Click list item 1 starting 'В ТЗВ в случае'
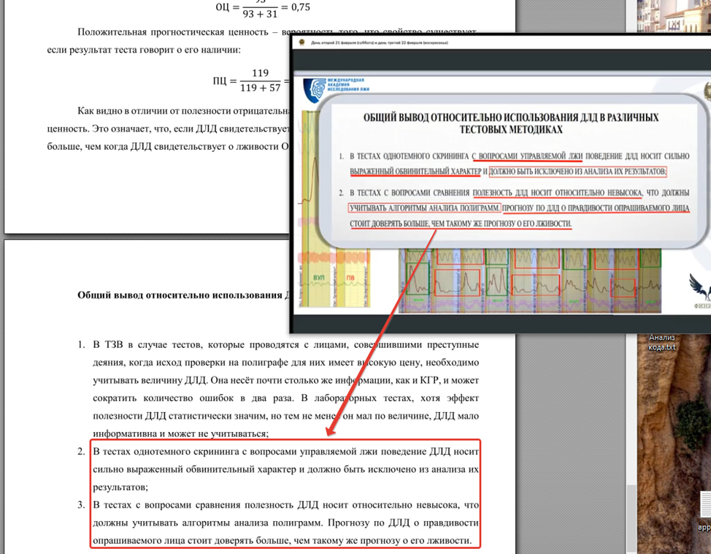Screen dimensions: 711x554 (x=285, y=388)
